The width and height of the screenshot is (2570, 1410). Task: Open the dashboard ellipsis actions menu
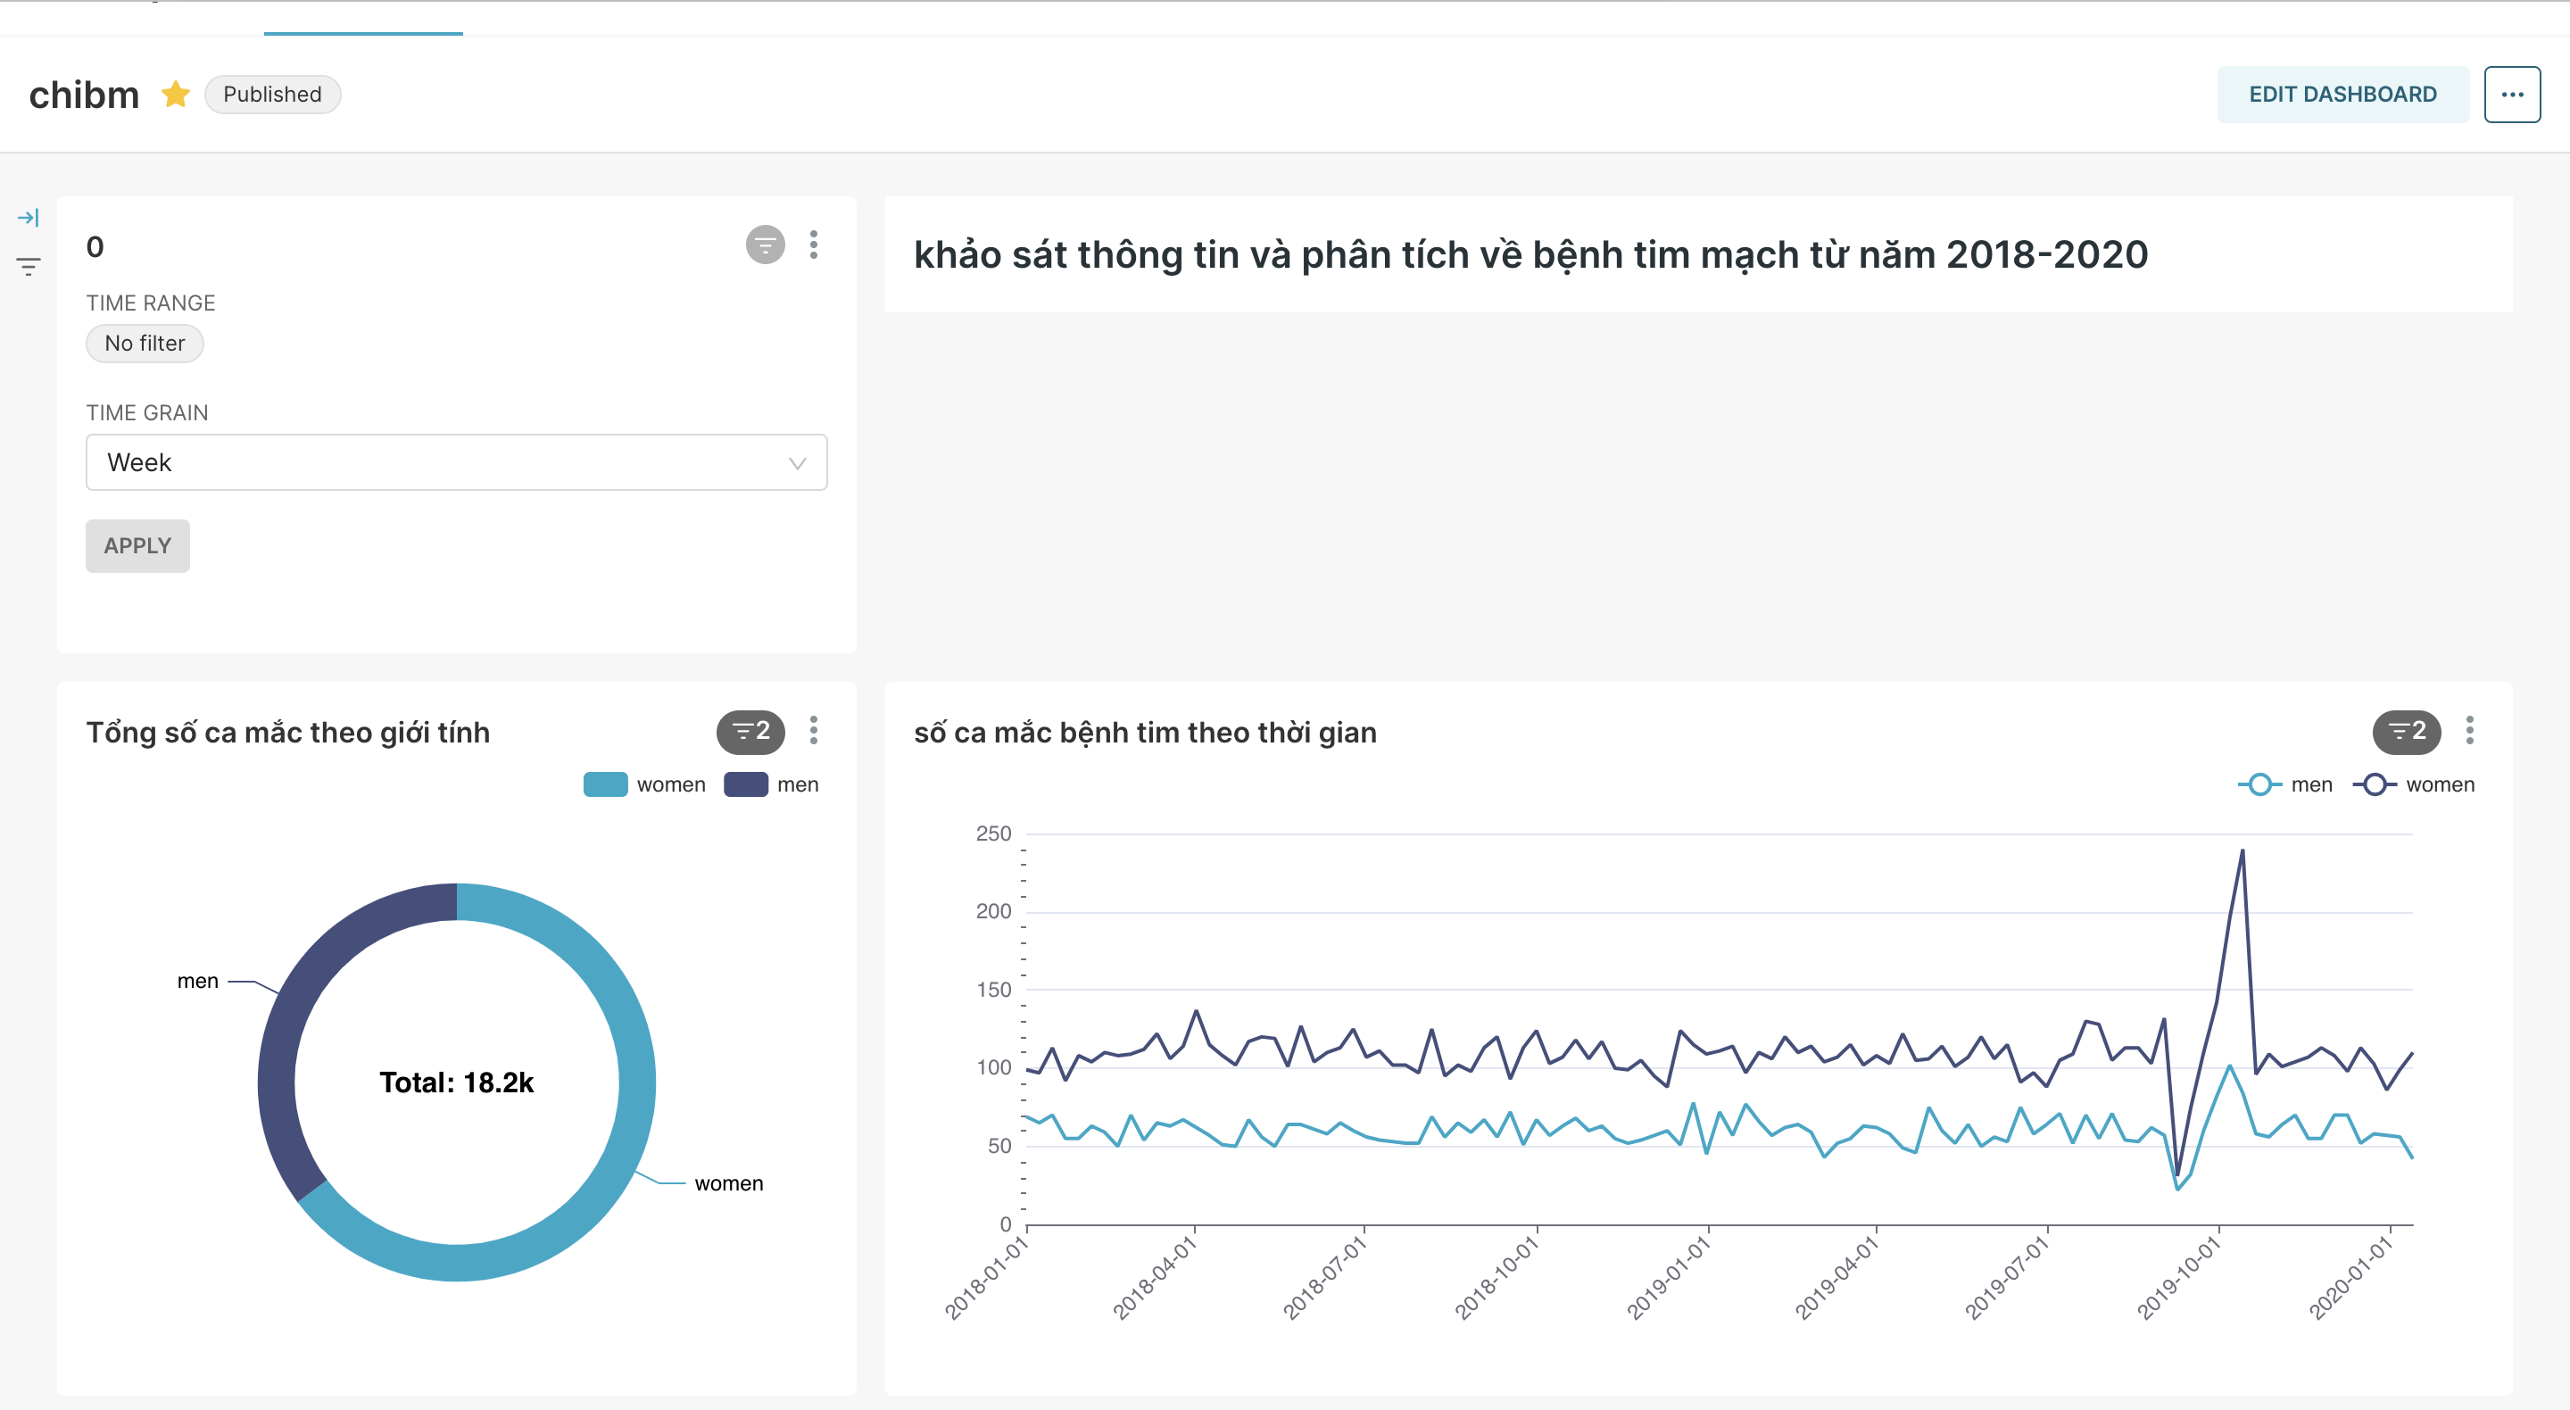[2511, 95]
